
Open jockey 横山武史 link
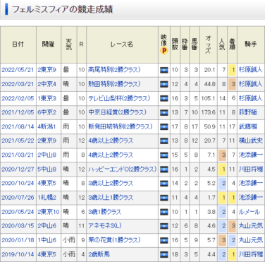tap(251, 141)
